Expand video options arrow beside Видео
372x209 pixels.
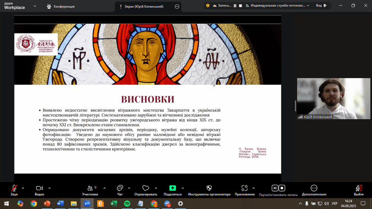click(49, 188)
